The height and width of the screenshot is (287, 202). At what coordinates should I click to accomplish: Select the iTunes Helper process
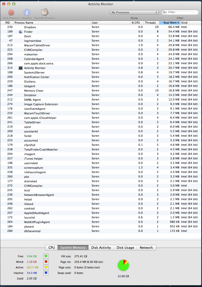pyautogui.click(x=101, y=159)
